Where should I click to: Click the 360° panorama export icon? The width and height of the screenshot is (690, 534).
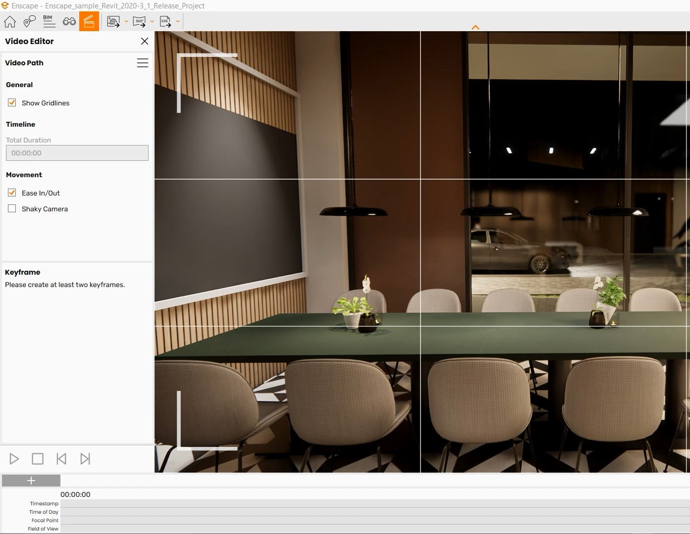[139, 21]
